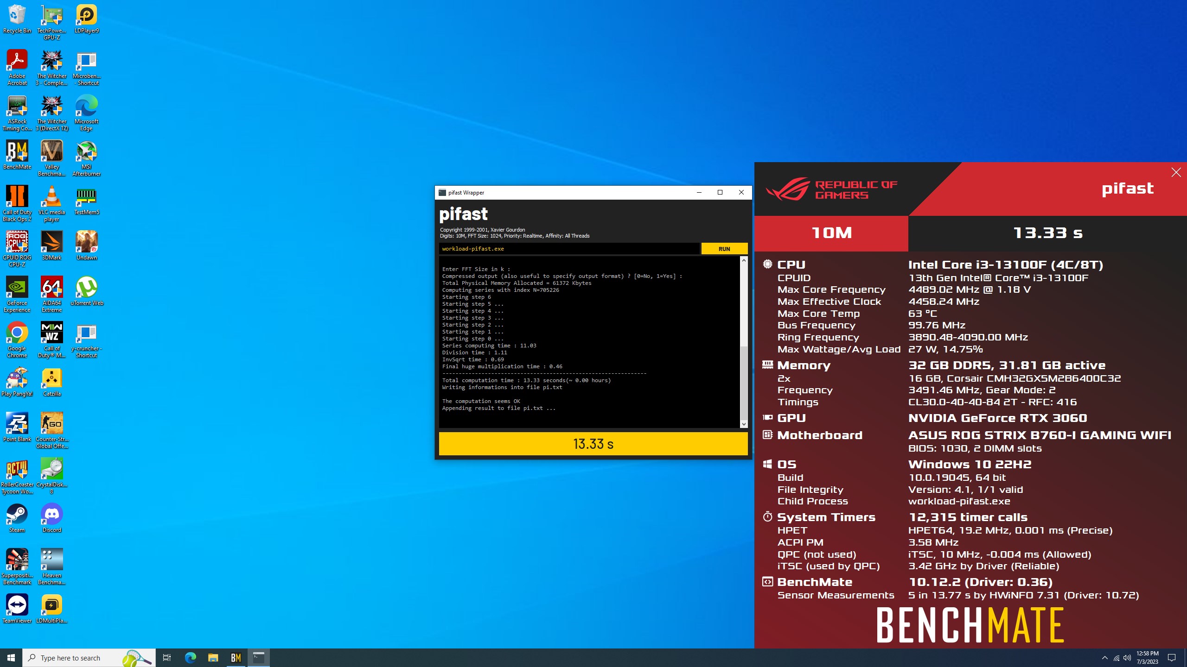Launch RollerCoaster Tycoon World icon

[17, 476]
